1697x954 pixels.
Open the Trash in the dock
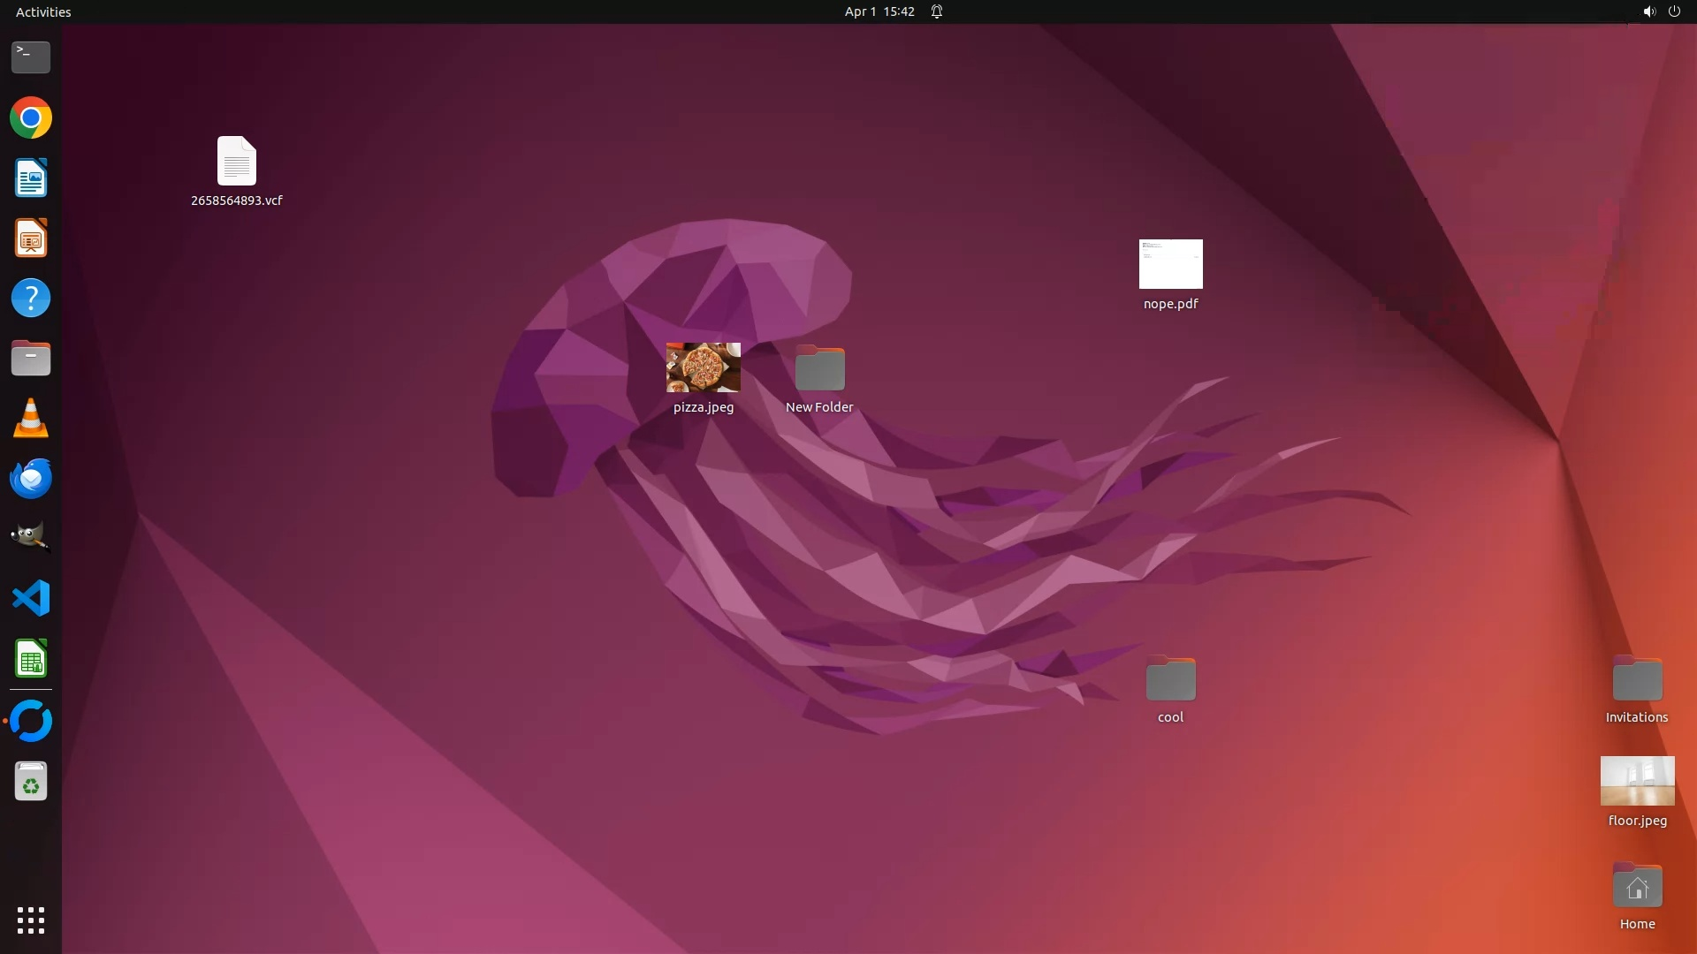pyautogui.click(x=31, y=782)
